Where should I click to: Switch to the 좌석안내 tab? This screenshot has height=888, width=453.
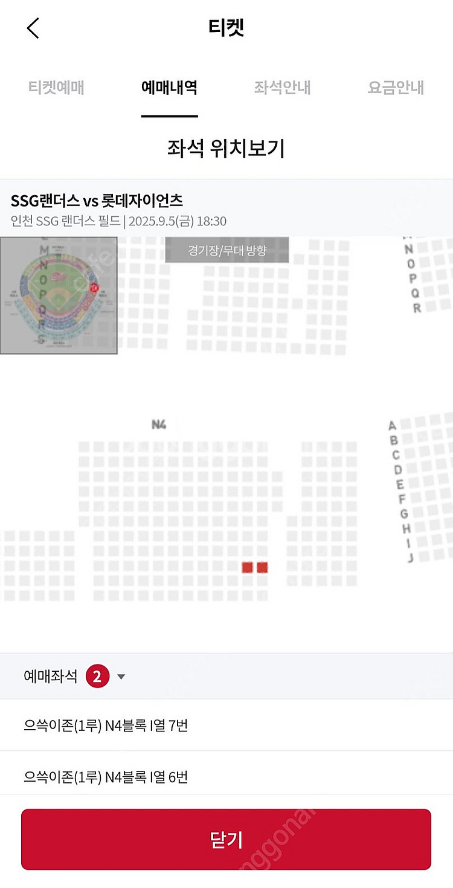pos(282,88)
